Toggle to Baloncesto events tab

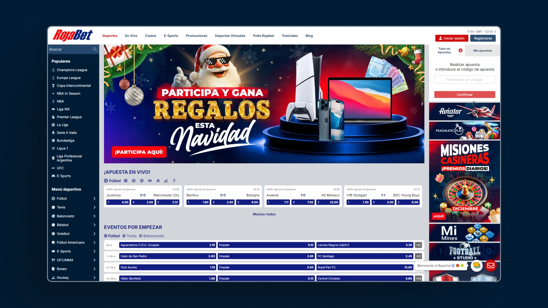tap(153, 236)
